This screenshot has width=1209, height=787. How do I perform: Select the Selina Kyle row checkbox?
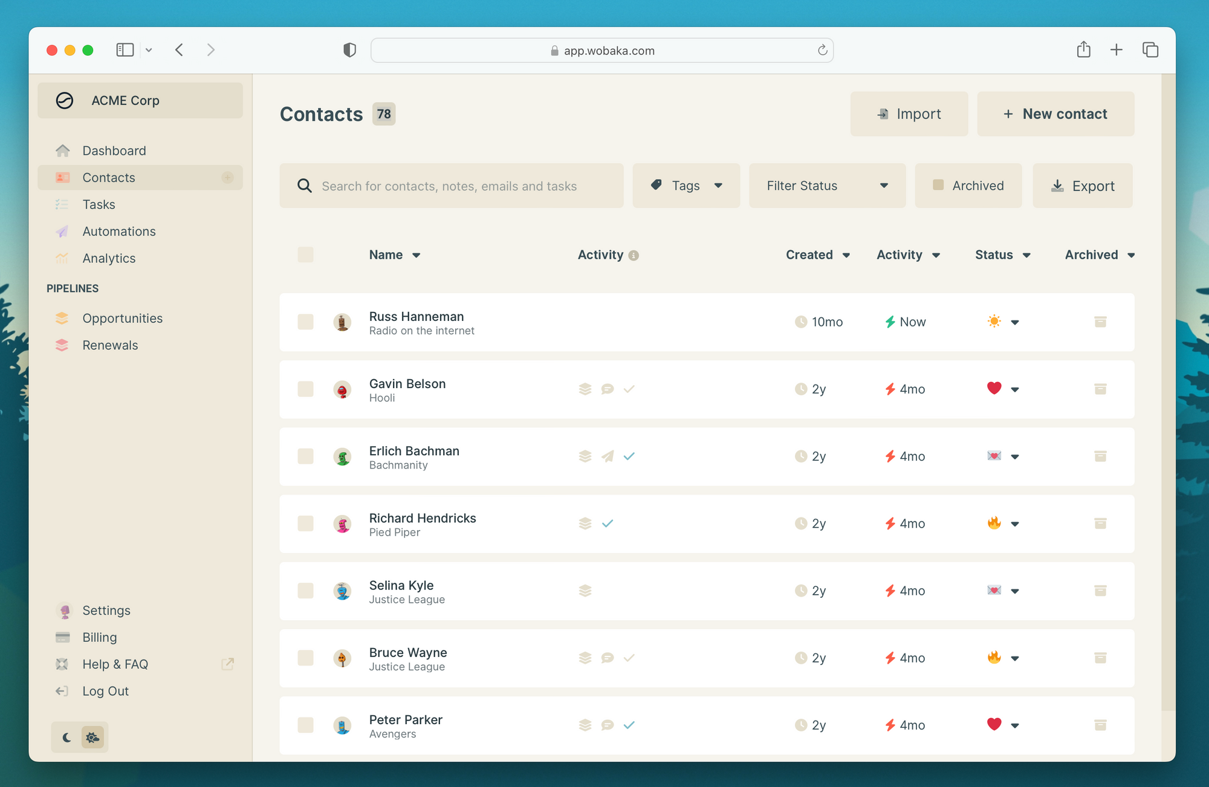coord(305,591)
